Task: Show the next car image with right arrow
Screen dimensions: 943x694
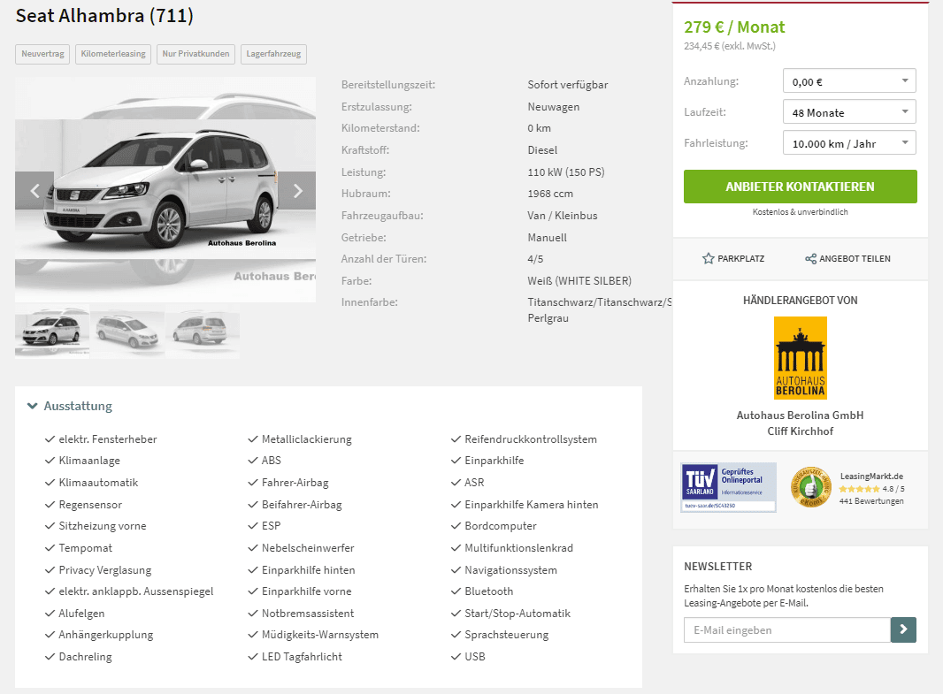Action: tap(297, 190)
